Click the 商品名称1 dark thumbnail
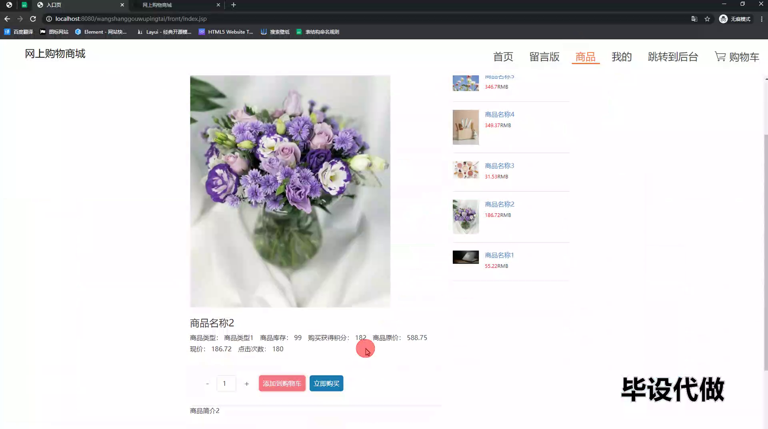This screenshot has width=768, height=429. [466, 257]
